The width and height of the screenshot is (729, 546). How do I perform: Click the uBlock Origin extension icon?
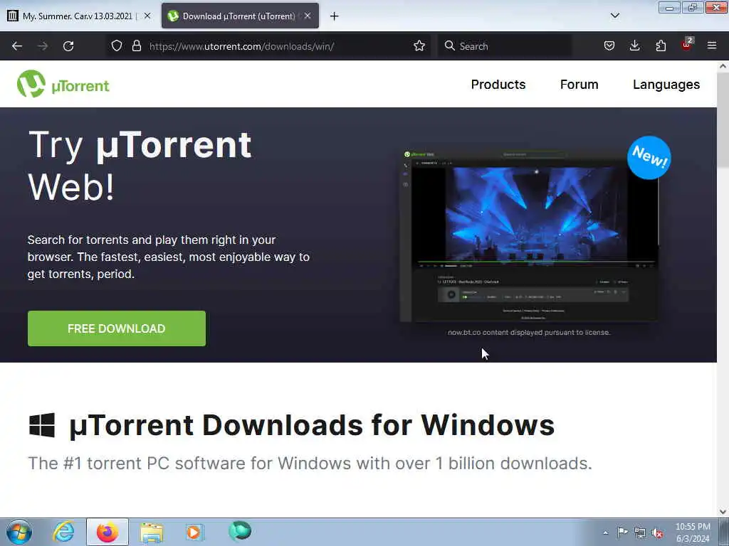coord(687,45)
